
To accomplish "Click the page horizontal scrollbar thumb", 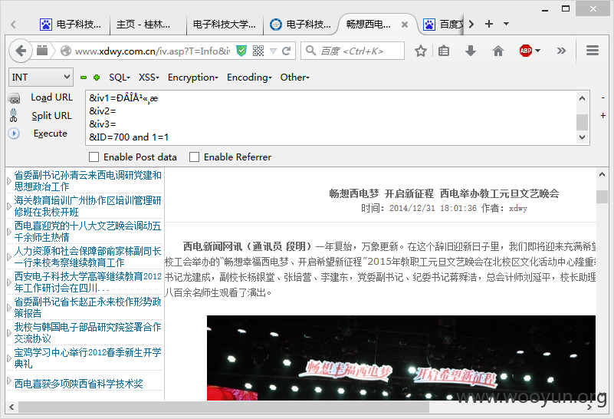I will coord(223,407).
